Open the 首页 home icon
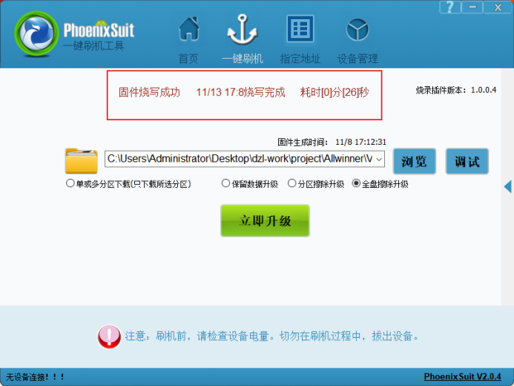 pos(189,29)
